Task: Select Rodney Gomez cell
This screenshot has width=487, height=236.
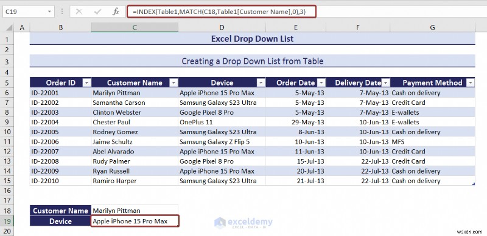Action: (135, 132)
